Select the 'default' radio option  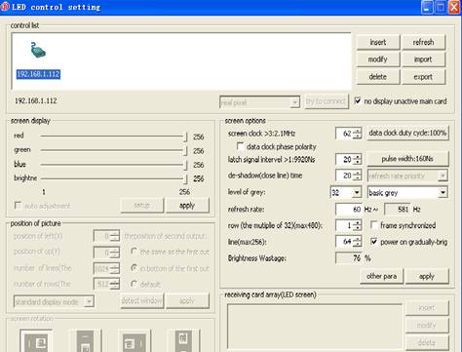(134, 284)
